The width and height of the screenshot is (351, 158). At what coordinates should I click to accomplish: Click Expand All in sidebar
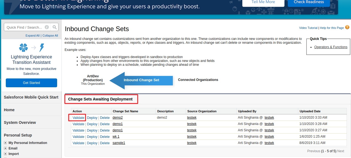[33, 36]
